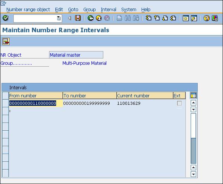Image resolution: width=223 pixels, height=184 pixels.
Task: Click the delete interval icon in application toolbar
Action: click(6, 41)
